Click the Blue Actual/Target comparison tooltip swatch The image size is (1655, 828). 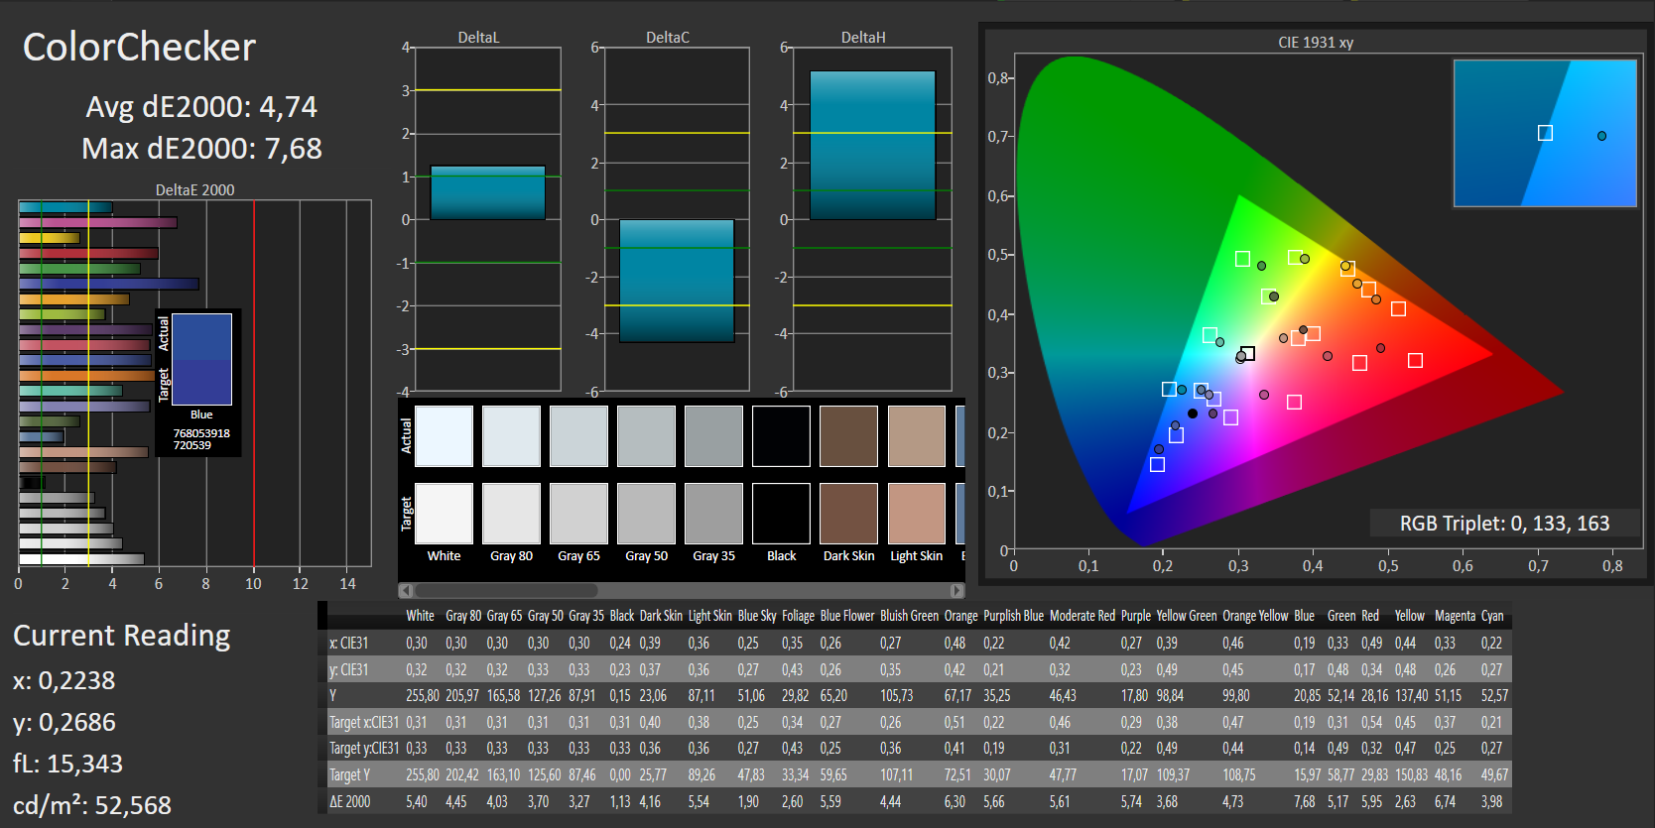click(x=201, y=359)
